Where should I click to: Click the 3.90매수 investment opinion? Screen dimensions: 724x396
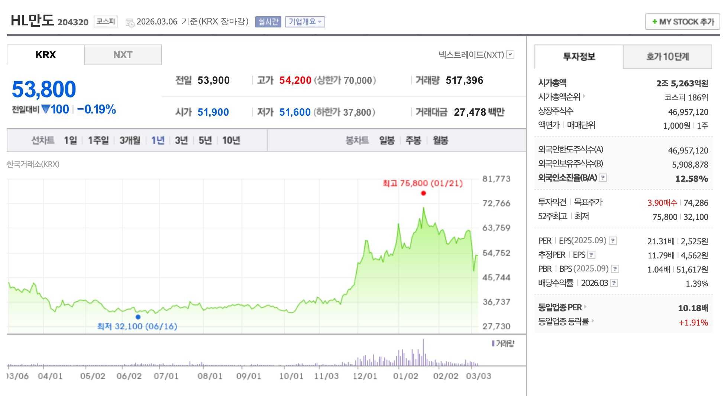[x=662, y=203]
